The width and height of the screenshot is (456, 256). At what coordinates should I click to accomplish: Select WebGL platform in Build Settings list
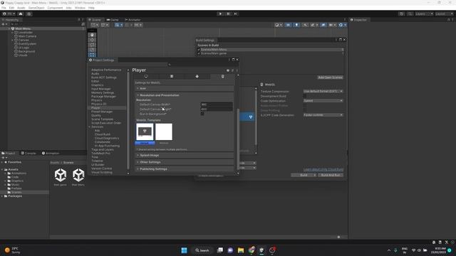(x=247, y=117)
